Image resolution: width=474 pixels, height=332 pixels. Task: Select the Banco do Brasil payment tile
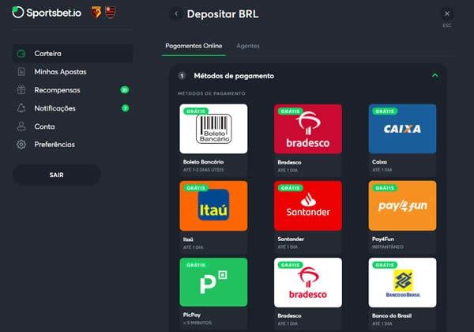pyautogui.click(x=402, y=282)
